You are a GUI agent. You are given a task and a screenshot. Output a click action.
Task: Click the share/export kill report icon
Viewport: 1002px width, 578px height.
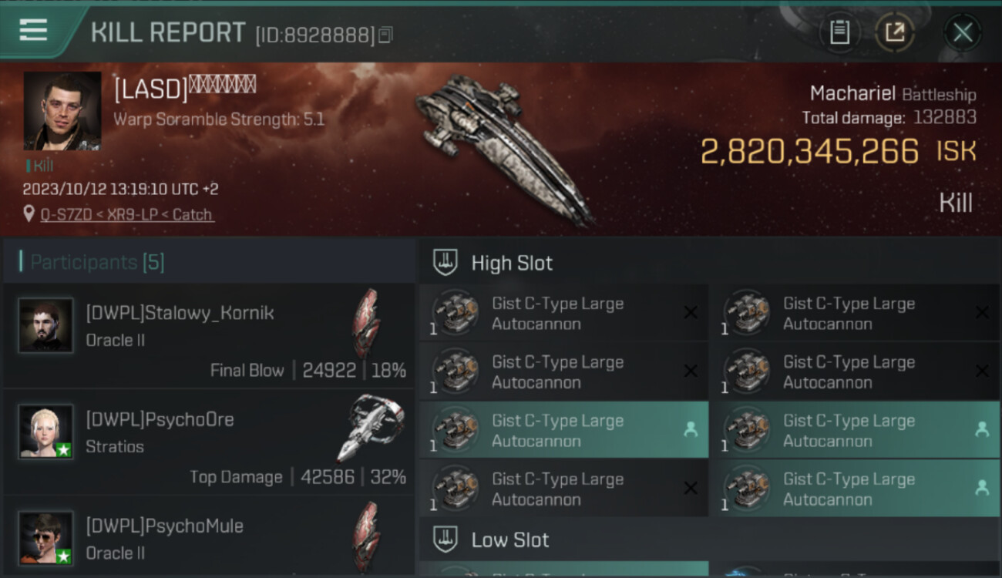[x=894, y=32]
